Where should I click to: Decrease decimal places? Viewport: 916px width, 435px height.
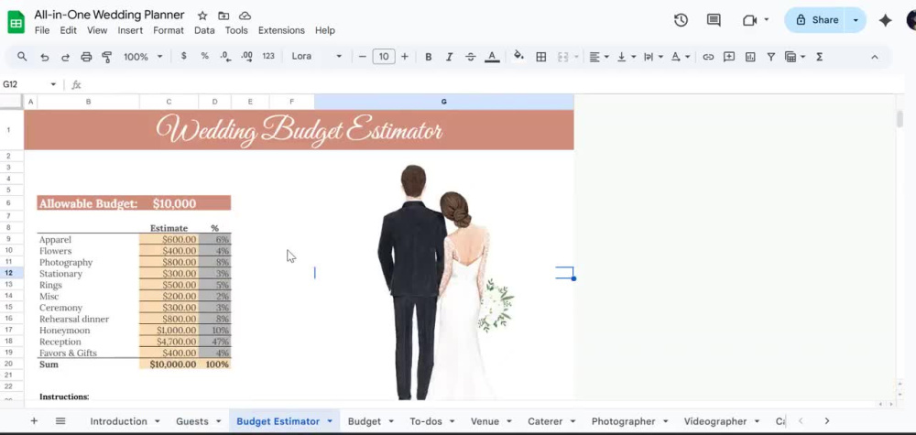[225, 56]
